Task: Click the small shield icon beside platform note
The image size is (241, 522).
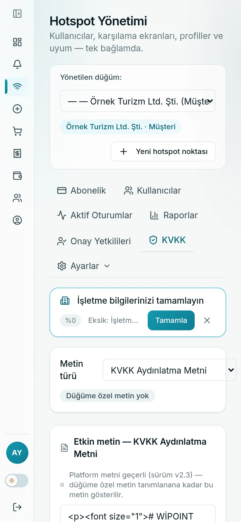Action: [62, 485]
